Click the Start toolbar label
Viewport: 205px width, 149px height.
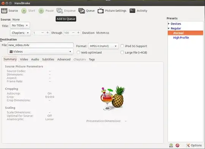(32, 11)
